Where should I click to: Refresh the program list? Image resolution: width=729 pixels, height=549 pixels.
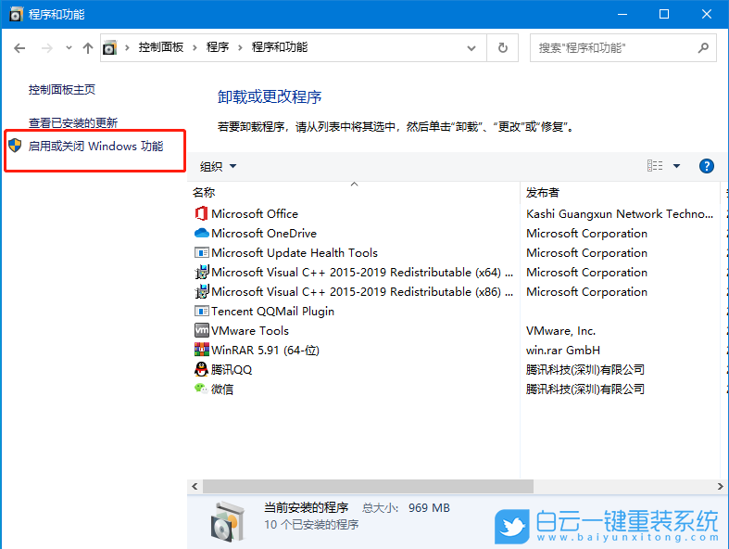tap(503, 47)
